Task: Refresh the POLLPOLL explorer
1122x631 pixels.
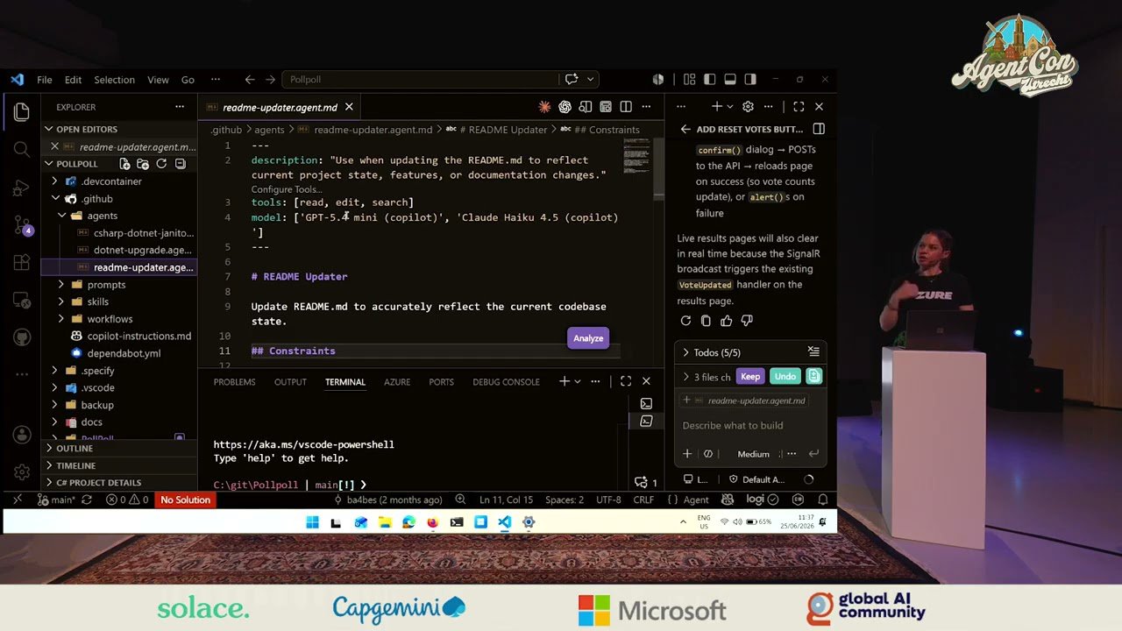Action: (161, 164)
